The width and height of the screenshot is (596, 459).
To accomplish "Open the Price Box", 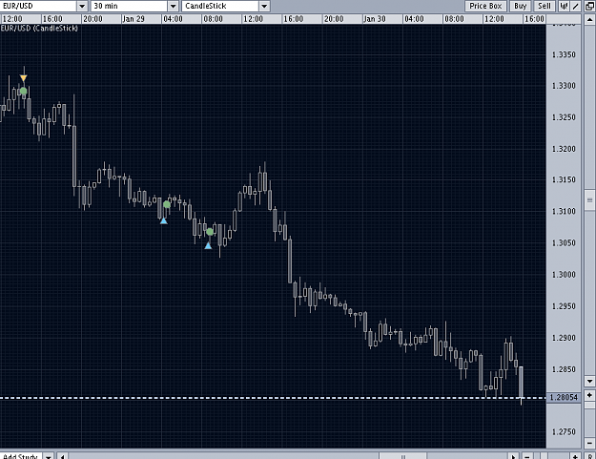I will click(485, 6).
